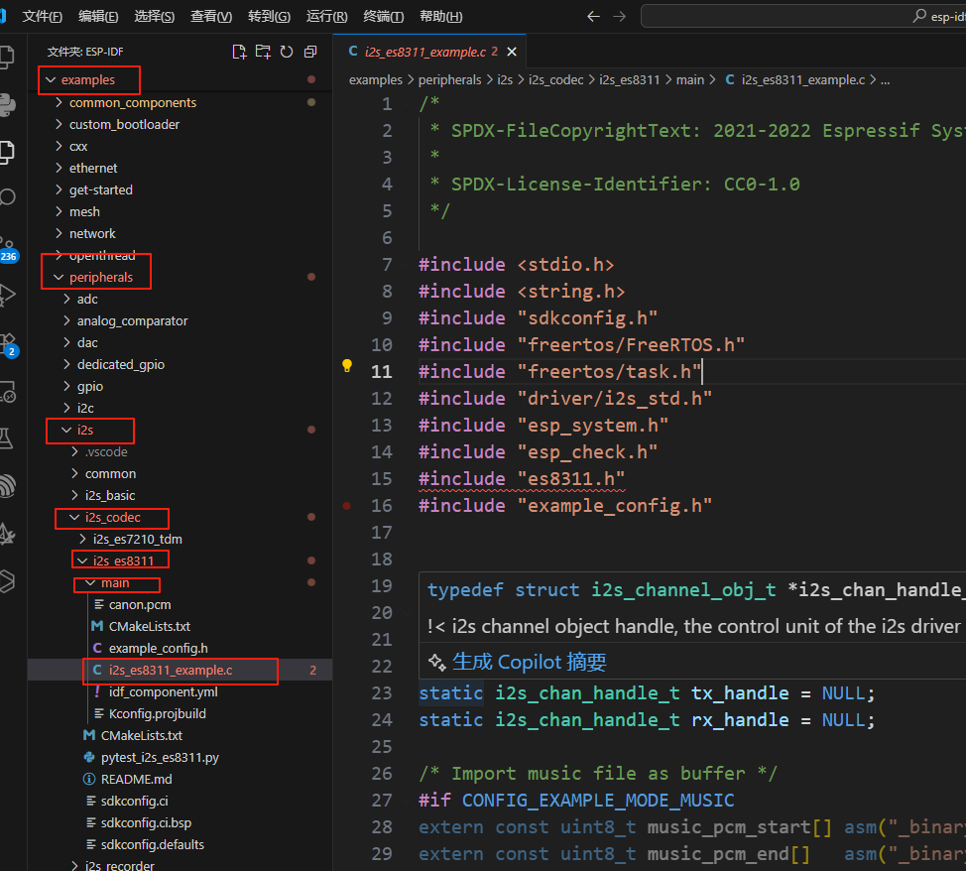
Task: Open the 查看(V) menu
Action: click(x=211, y=17)
